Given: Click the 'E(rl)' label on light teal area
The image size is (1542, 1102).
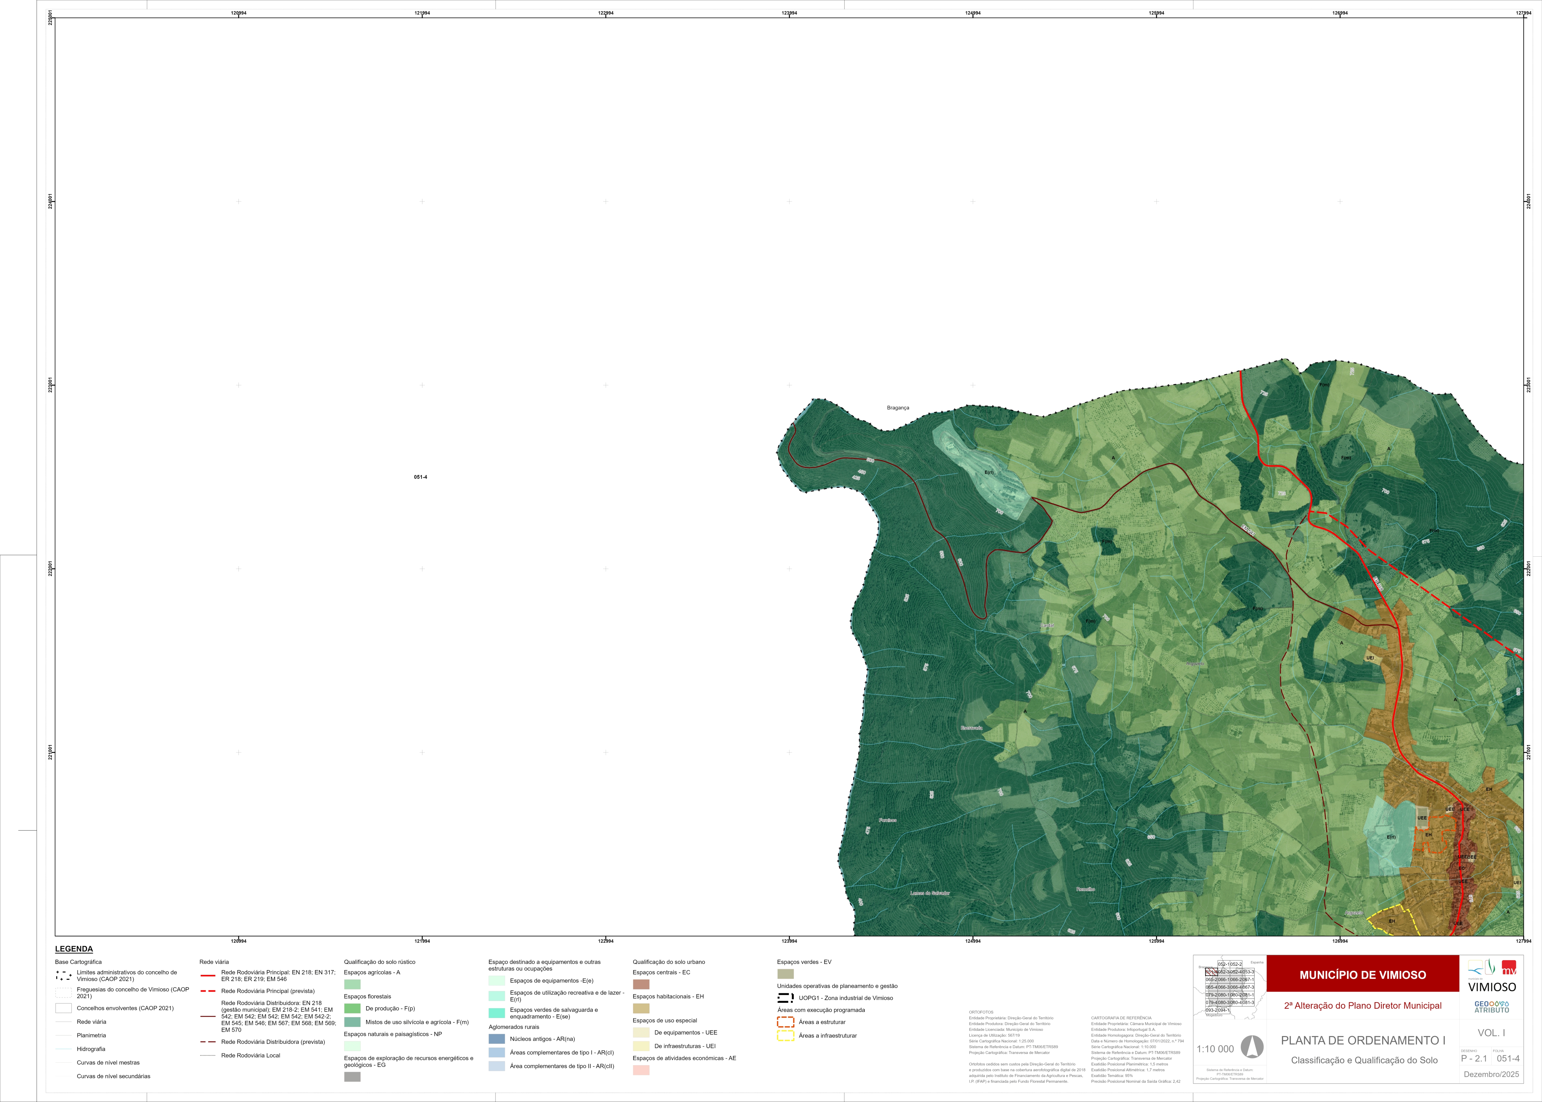Looking at the screenshot, I should click(989, 472).
